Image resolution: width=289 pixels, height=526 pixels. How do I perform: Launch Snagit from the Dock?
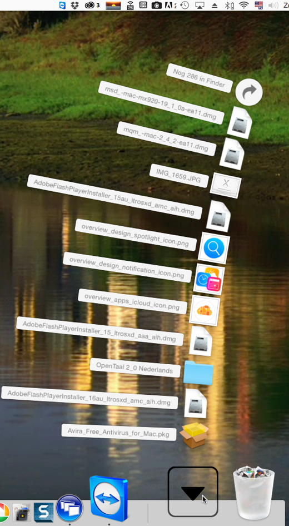click(x=43, y=512)
